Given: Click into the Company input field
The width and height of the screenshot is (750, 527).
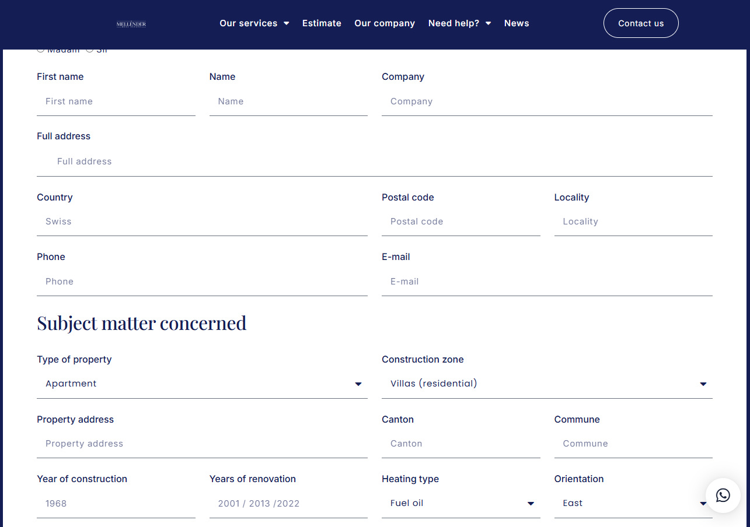Looking at the screenshot, I should click(547, 101).
